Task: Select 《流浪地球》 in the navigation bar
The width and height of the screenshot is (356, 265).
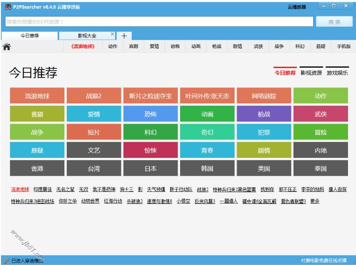Action: pyautogui.click(x=83, y=47)
